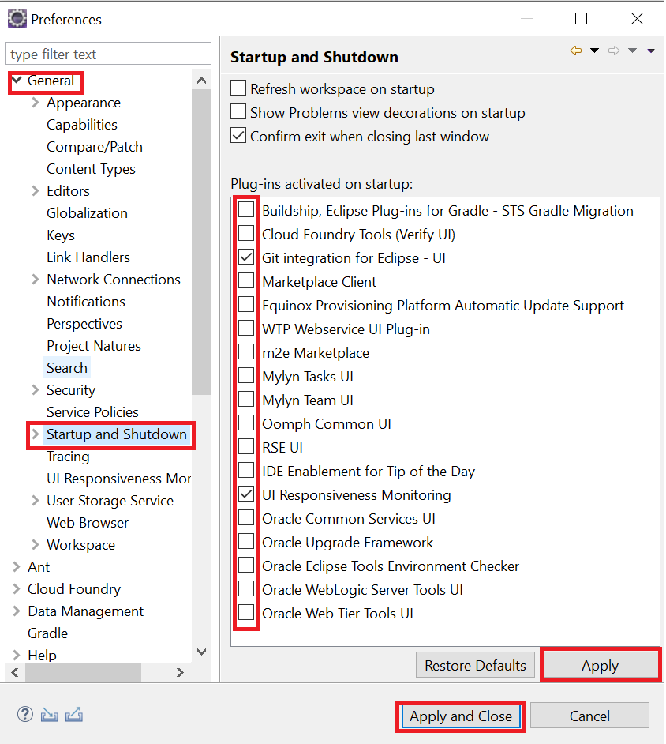Viewport: 666px width, 744px height.
Task: Click the Eclipse Preferences window icon
Action: coord(17,17)
